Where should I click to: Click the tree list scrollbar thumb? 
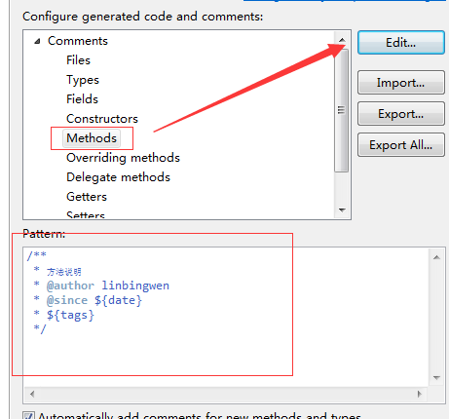point(342,110)
